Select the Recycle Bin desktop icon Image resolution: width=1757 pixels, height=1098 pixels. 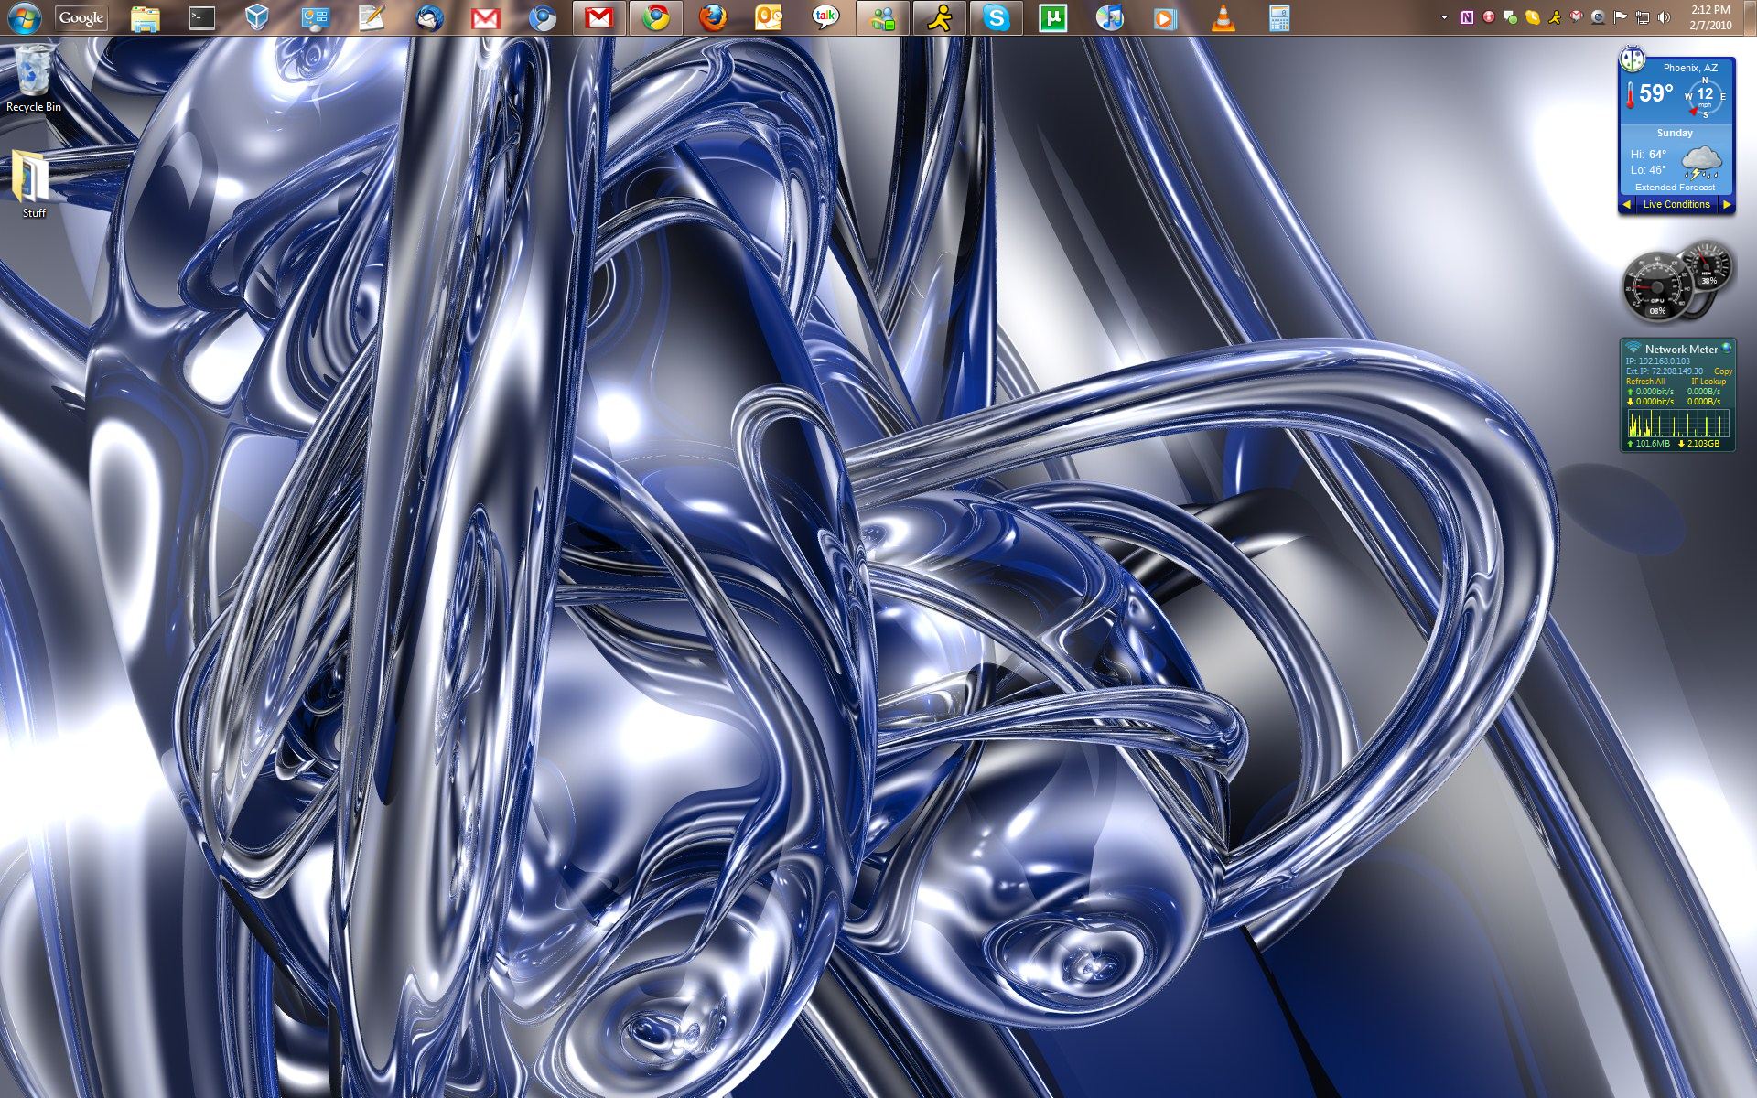coord(34,79)
